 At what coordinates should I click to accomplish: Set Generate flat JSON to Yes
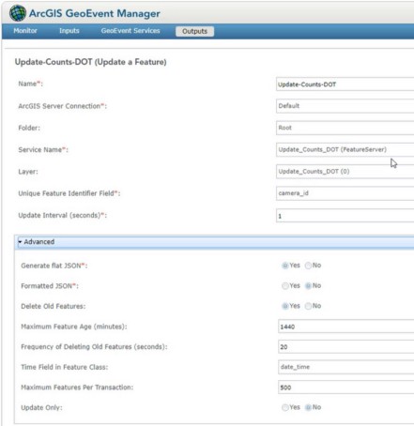pos(284,266)
